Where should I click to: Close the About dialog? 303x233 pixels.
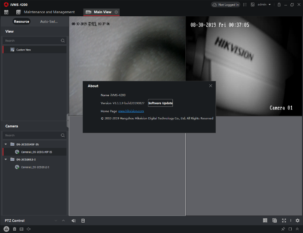pyautogui.click(x=211, y=86)
